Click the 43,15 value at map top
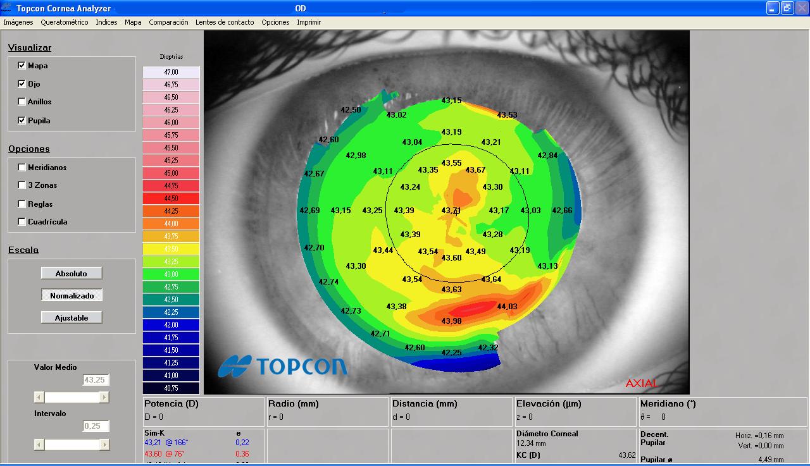Image resolution: width=810 pixels, height=466 pixels. pyautogui.click(x=451, y=101)
